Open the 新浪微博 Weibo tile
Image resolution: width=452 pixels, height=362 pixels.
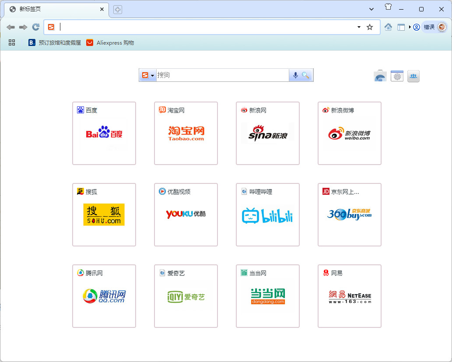(x=350, y=133)
